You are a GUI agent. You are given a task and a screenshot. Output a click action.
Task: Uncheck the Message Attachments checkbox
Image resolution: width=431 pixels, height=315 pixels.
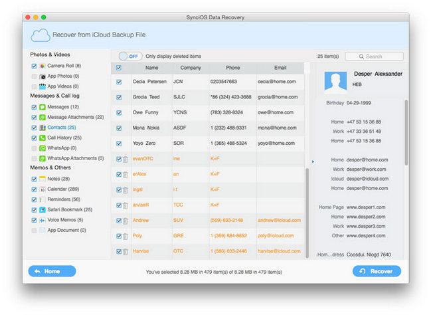(34, 118)
